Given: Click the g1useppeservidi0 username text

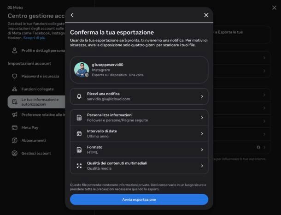Looking at the screenshot, I should [107, 65].
